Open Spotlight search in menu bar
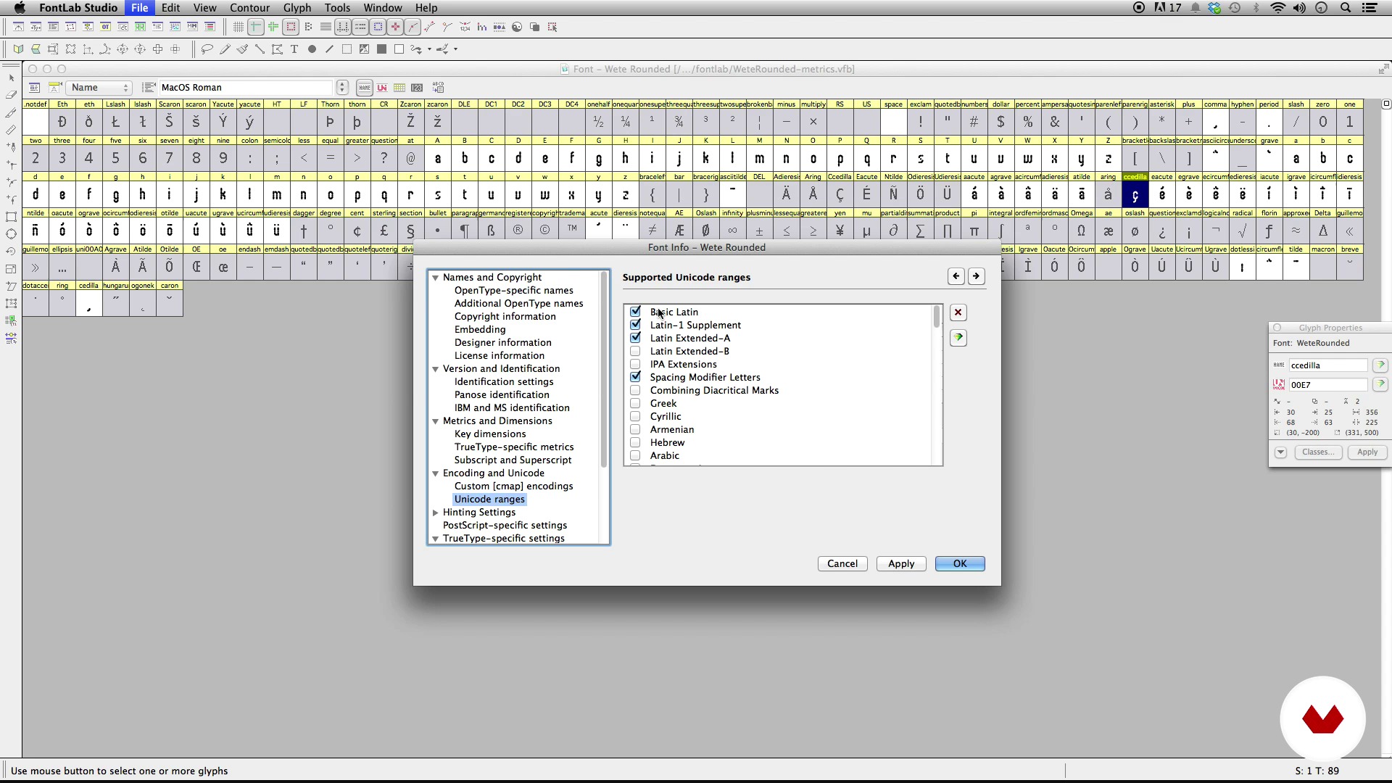1392x783 pixels. [1346, 8]
